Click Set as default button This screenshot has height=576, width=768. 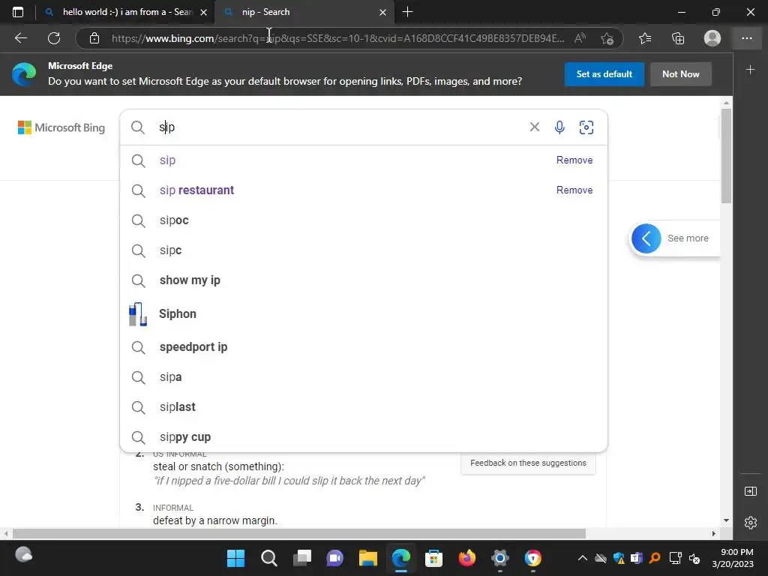[x=604, y=74]
